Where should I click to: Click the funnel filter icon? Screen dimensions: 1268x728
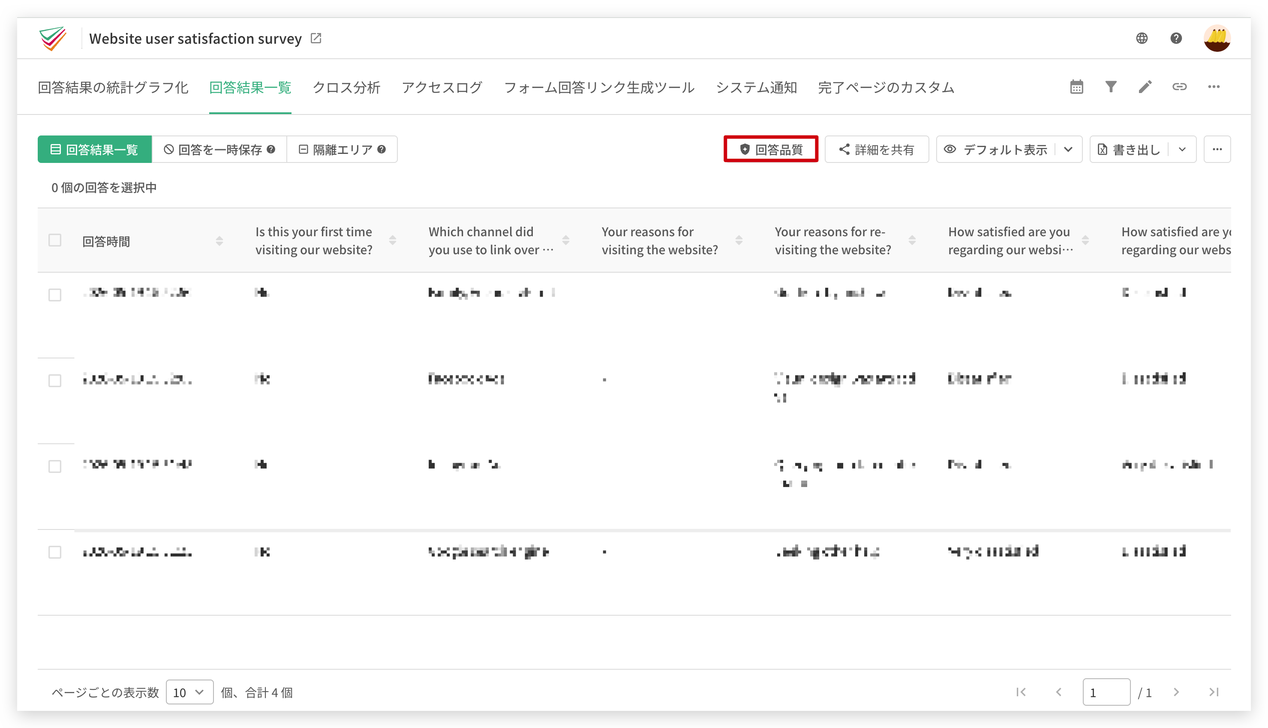(1111, 87)
